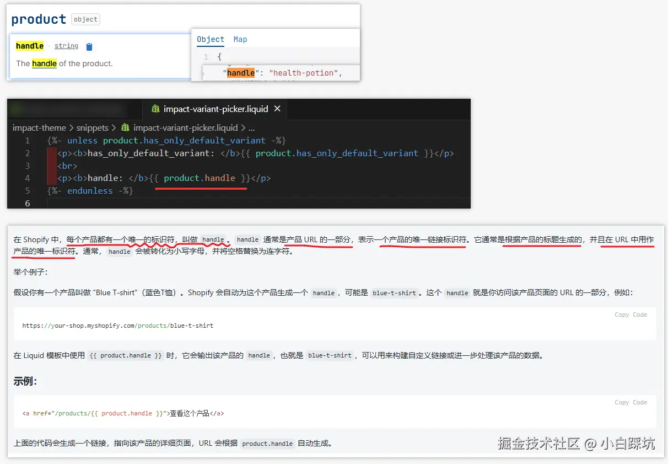
Task: Switch to the Map tab
Action: [240, 39]
